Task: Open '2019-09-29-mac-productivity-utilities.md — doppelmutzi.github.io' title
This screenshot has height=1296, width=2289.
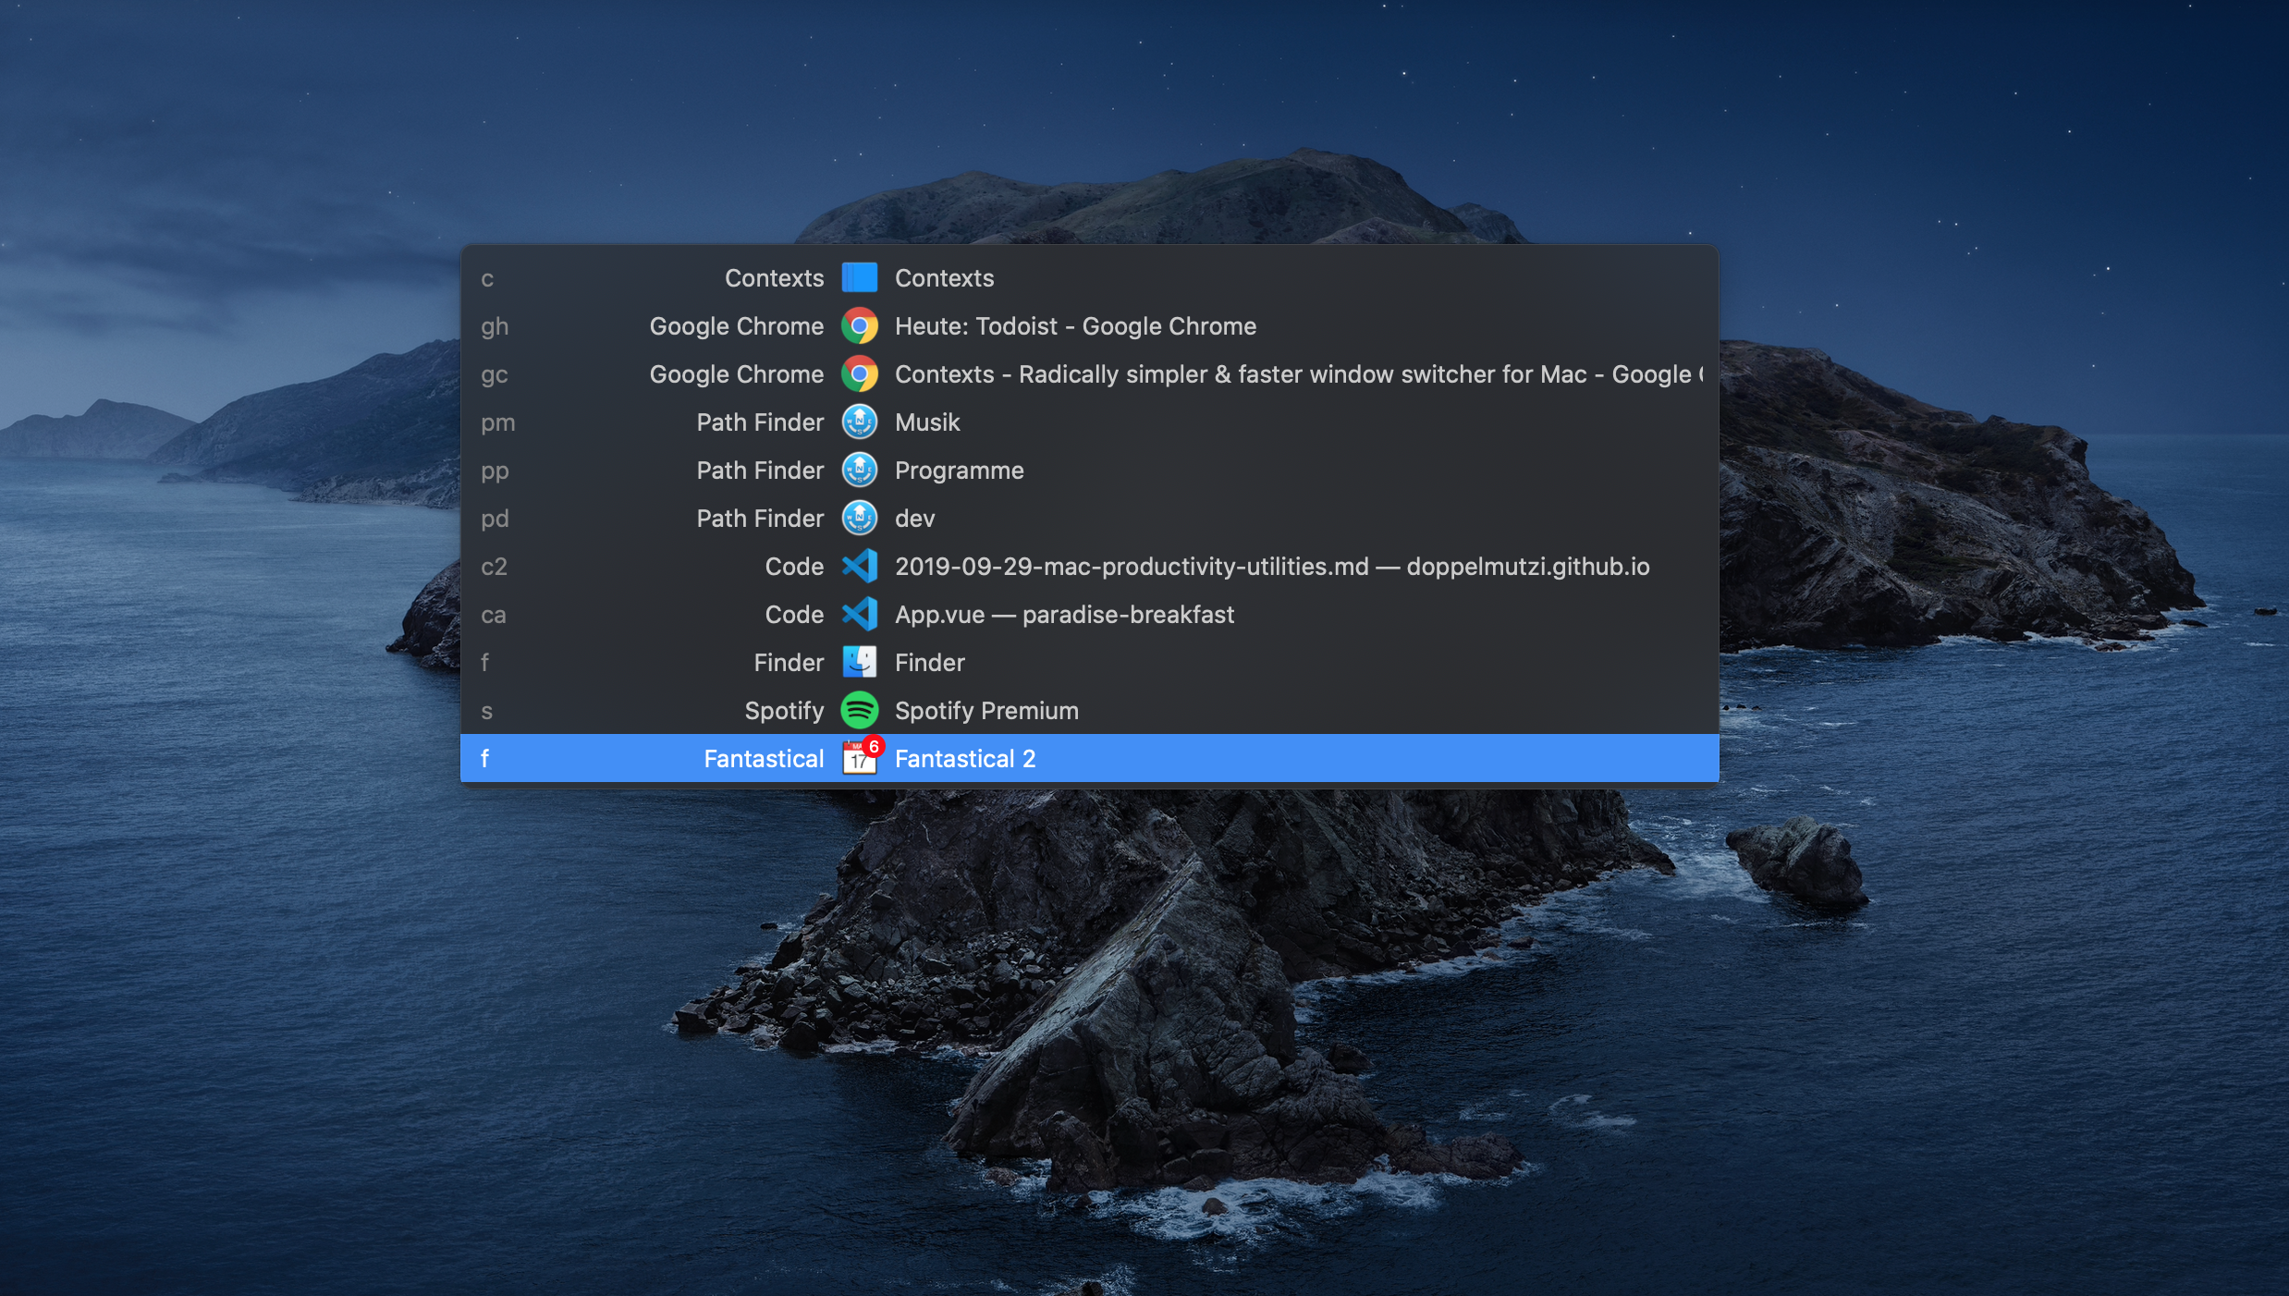Action: coord(1272,567)
